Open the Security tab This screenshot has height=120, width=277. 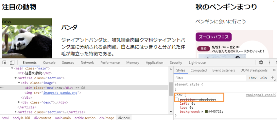[x=176, y=63]
